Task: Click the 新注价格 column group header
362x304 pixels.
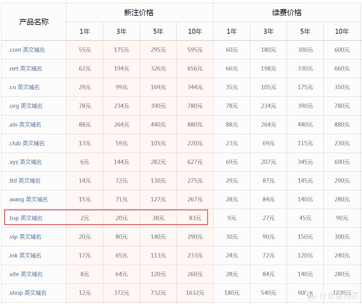Action: [x=139, y=13]
